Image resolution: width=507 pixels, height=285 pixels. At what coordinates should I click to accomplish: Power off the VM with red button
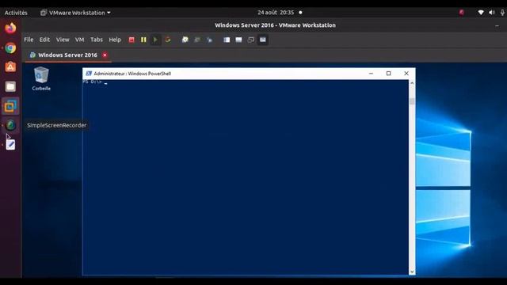[132, 40]
